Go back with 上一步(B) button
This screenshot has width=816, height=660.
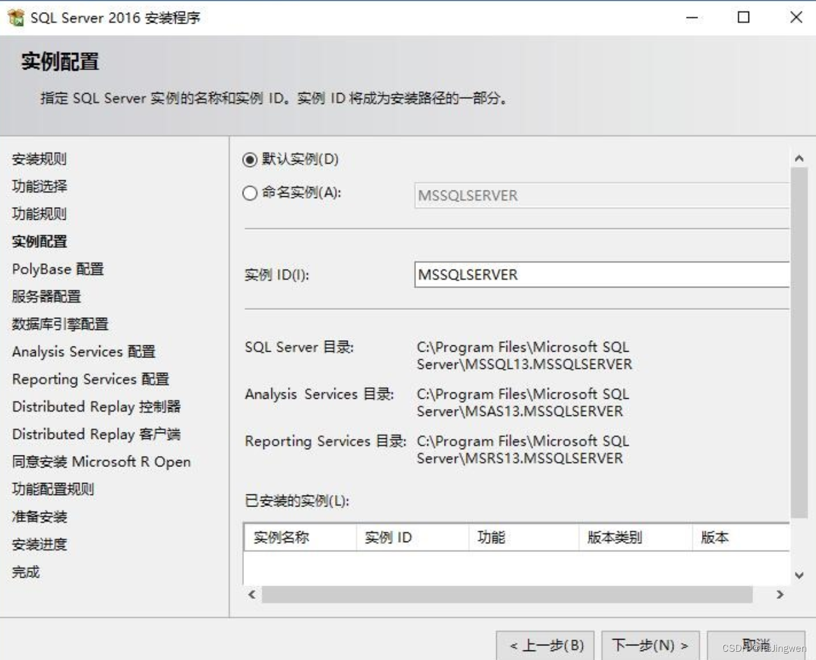click(546, 645)
